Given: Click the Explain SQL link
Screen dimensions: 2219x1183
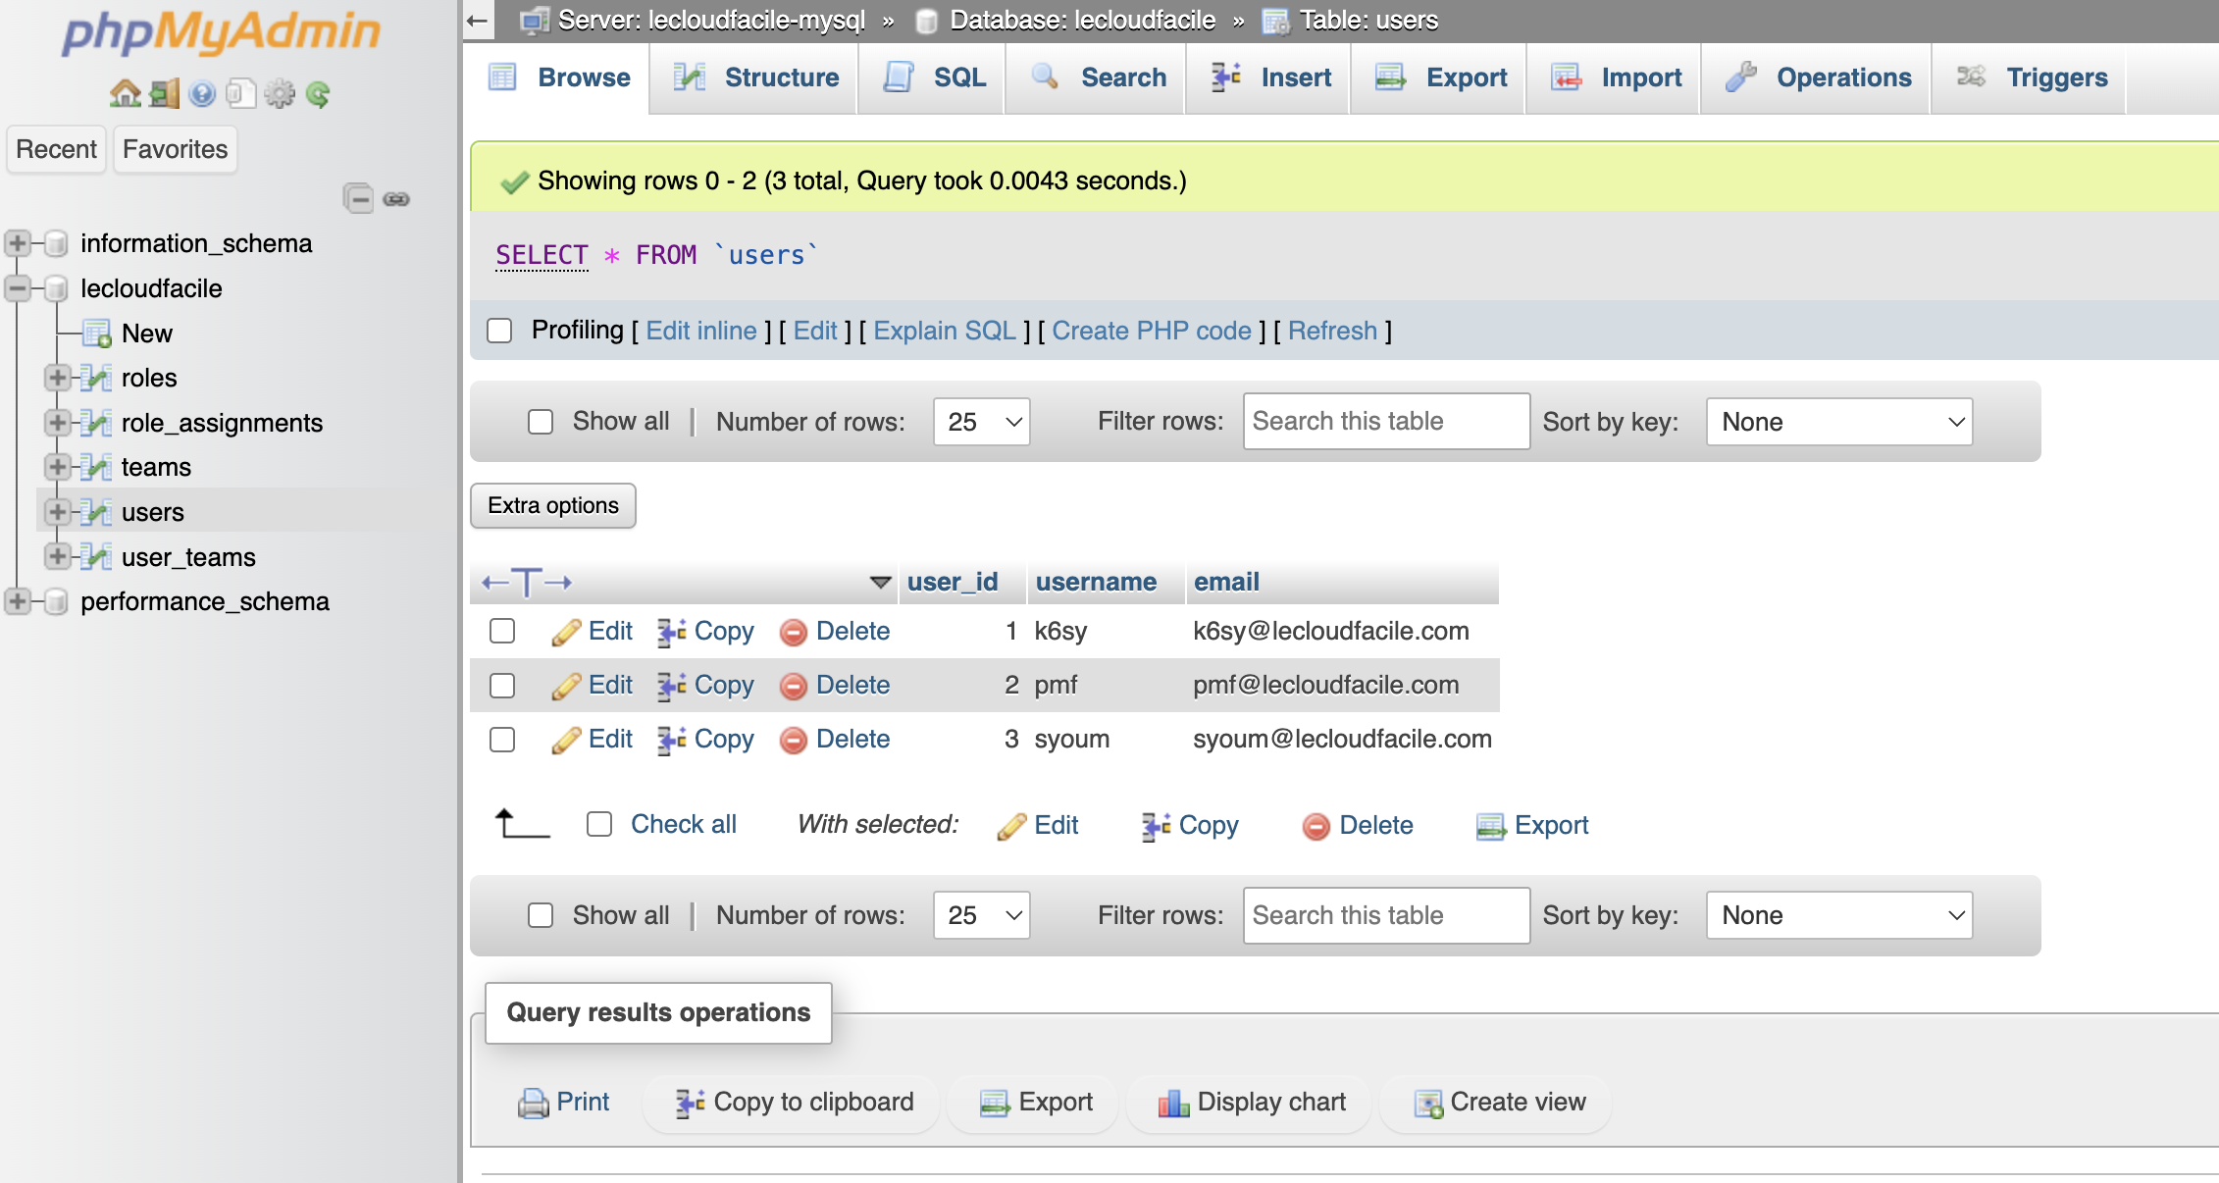Looking at the screenshot, I should (944, 331).
